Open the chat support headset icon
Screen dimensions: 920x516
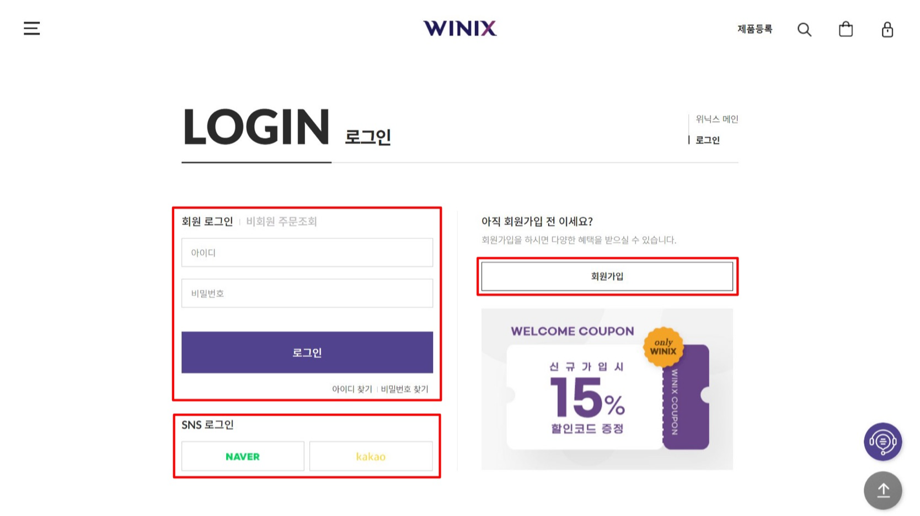pos(882,441)
